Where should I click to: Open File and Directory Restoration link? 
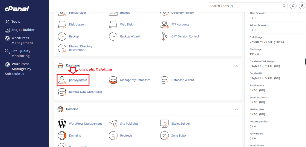pyautogui.click(x=81, y=48)
